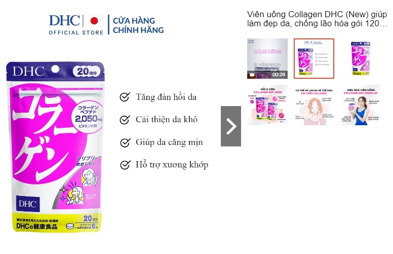The image size is (393, 254).
Task: Open the 'Viên uống Collagen DHC (New)' title
Action: [317, 19]
